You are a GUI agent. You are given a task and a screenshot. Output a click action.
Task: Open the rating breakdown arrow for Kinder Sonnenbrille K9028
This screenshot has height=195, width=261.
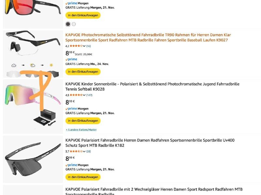pos(84,95)
